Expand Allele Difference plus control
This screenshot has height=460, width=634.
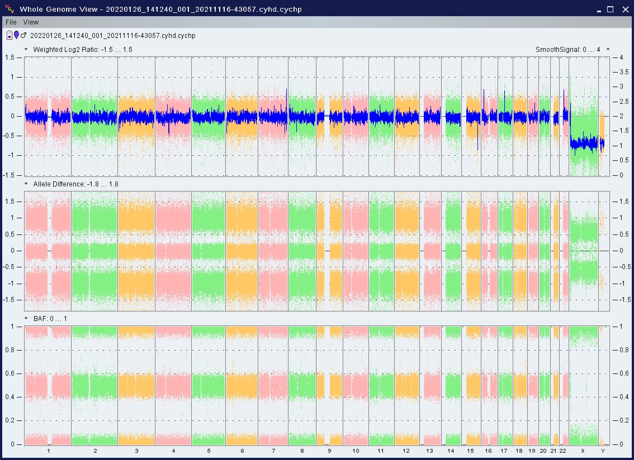26,184
